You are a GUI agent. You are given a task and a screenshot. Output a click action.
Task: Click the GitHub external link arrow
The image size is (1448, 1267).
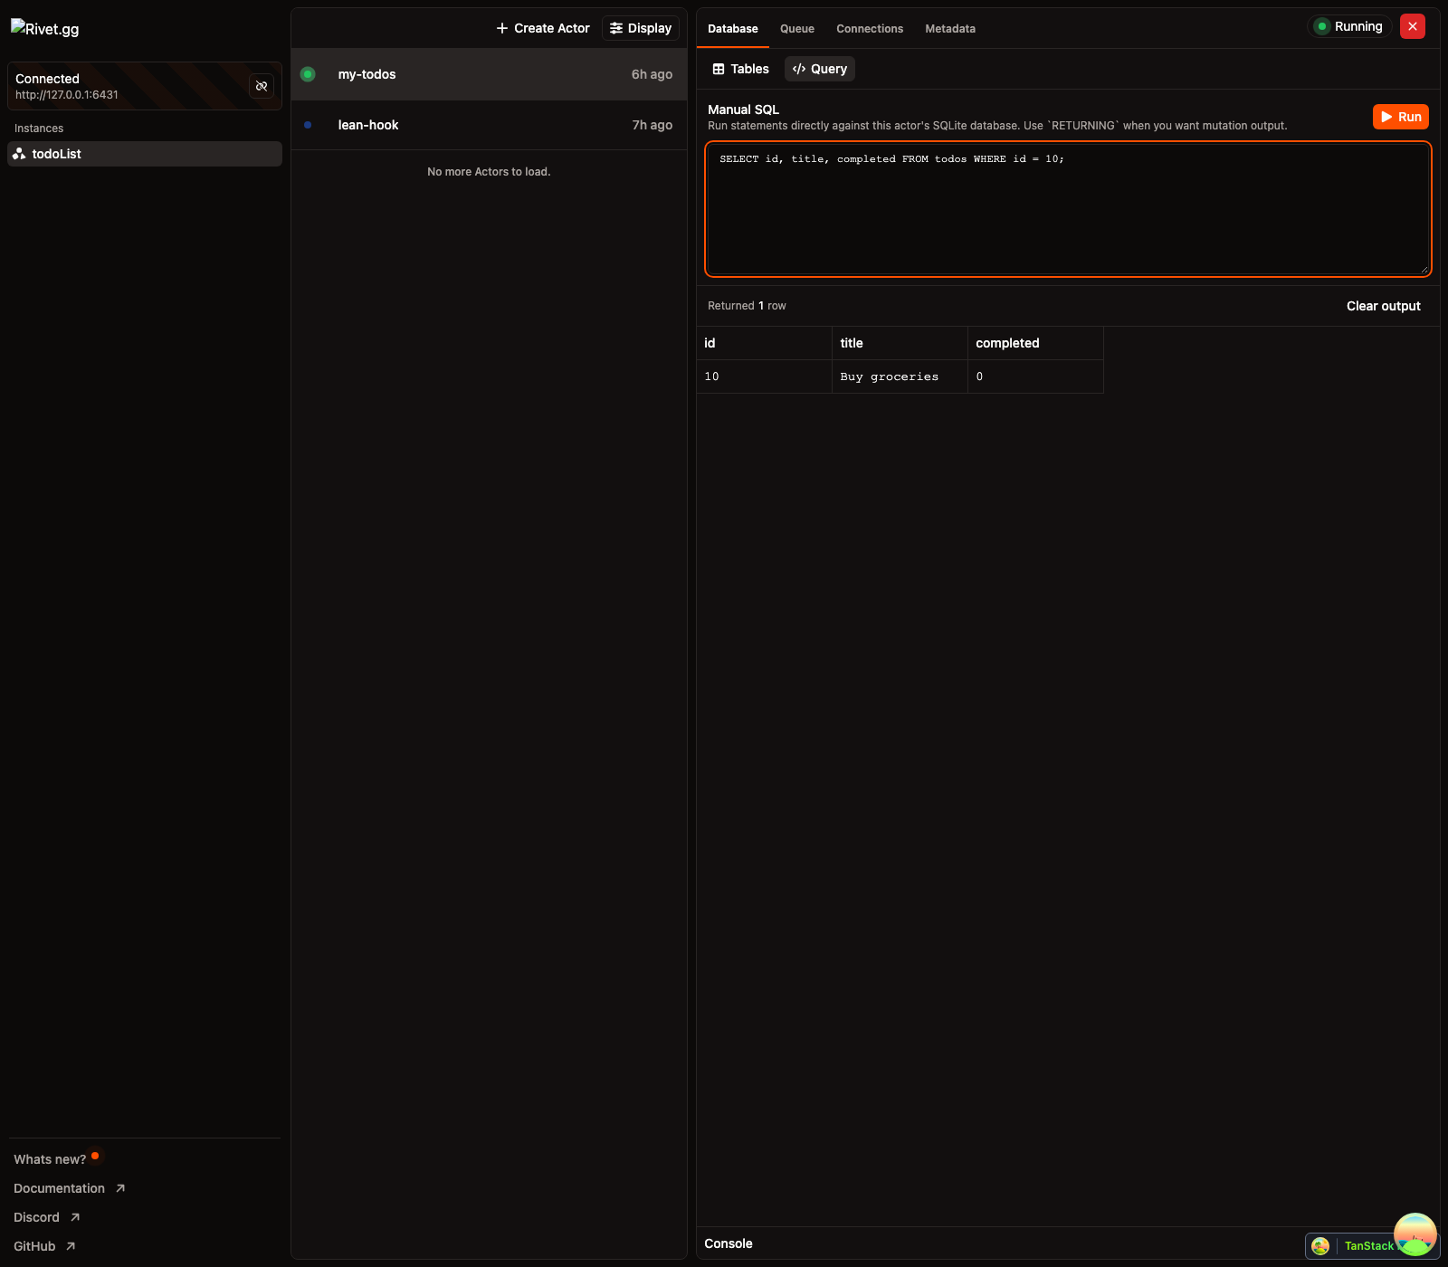tap(71, 1246)
